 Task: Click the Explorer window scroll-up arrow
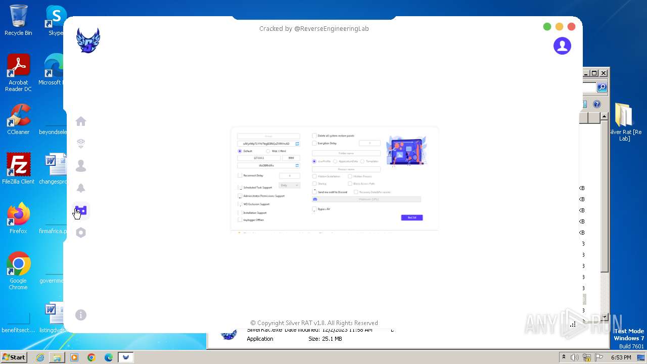(604, 117)
